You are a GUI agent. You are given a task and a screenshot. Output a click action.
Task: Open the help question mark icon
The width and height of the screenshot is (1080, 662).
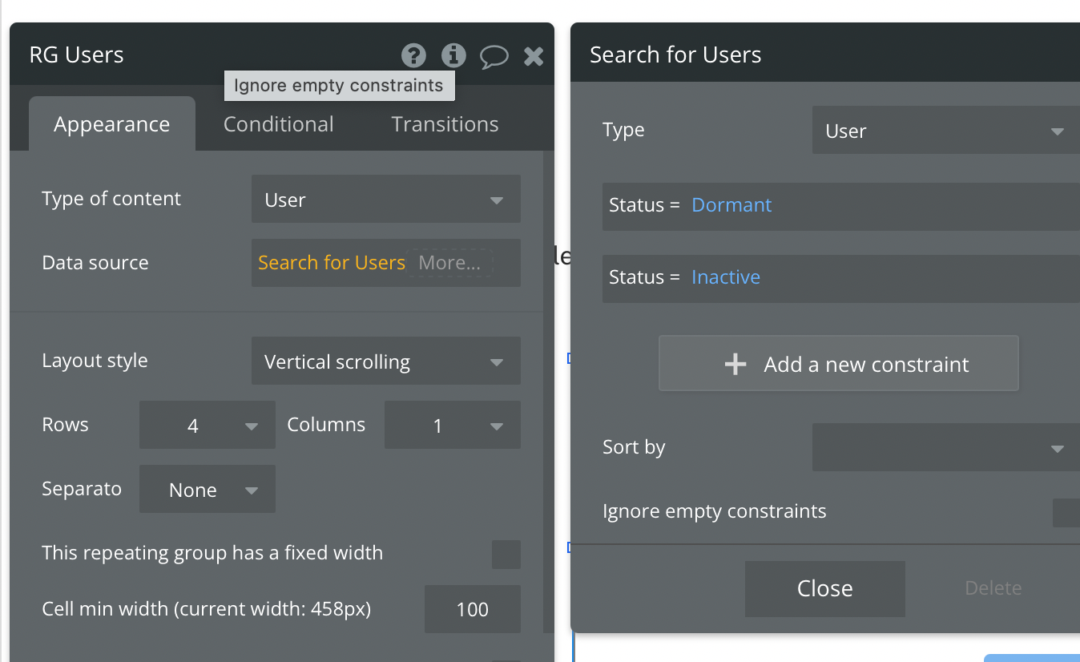tap(413, 55)
